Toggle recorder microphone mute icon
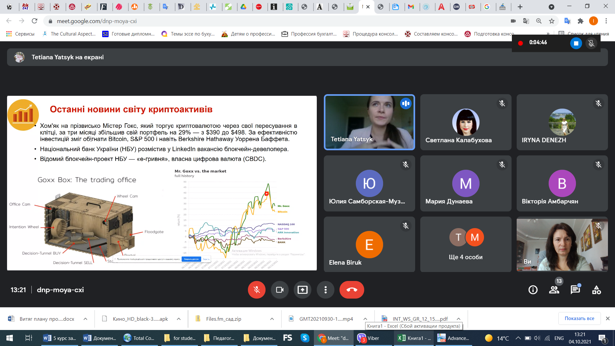615x346 pixels. point(591,43)
